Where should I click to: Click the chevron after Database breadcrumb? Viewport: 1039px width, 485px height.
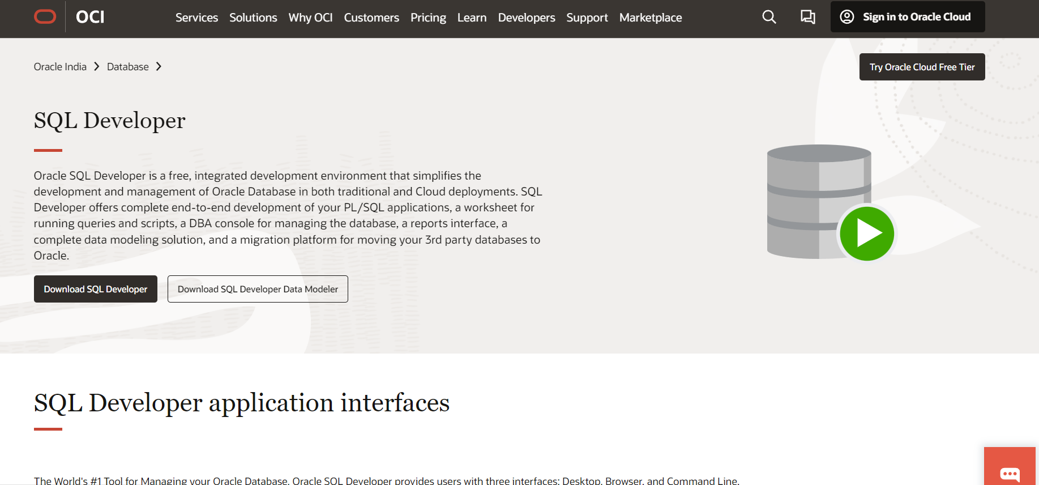(159, 67)
